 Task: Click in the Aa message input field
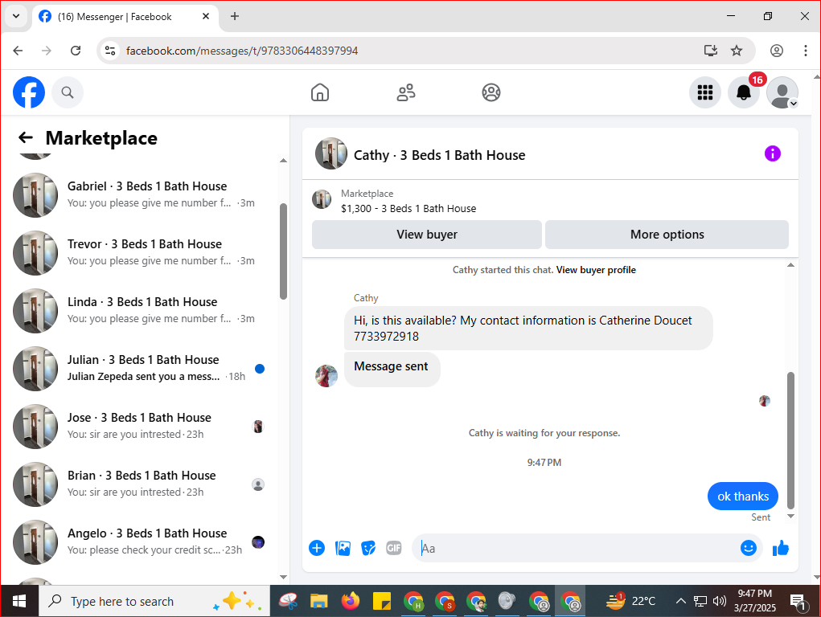click(x=576, y=548)
